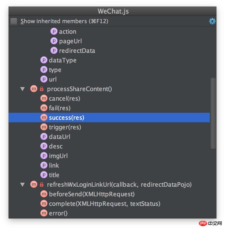
Task: Click the lock icon beside refreshWxLoginLinkUrl
Action: click(42, 184)
